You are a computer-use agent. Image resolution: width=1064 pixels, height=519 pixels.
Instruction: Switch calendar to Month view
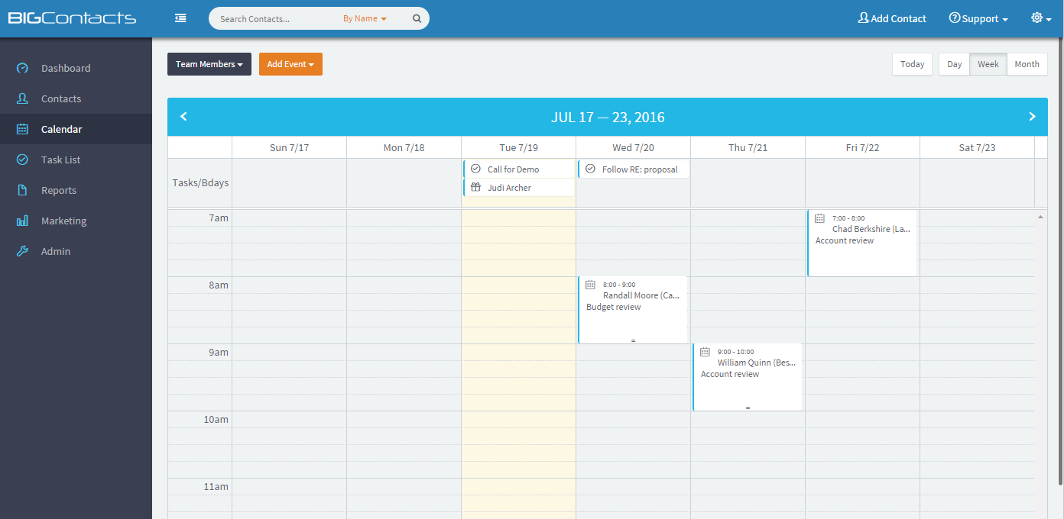1027,64
